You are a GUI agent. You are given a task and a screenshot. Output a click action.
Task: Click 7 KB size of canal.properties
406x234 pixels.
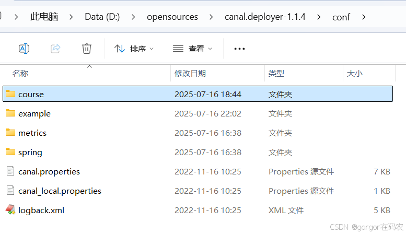click(x=381, y=171)
